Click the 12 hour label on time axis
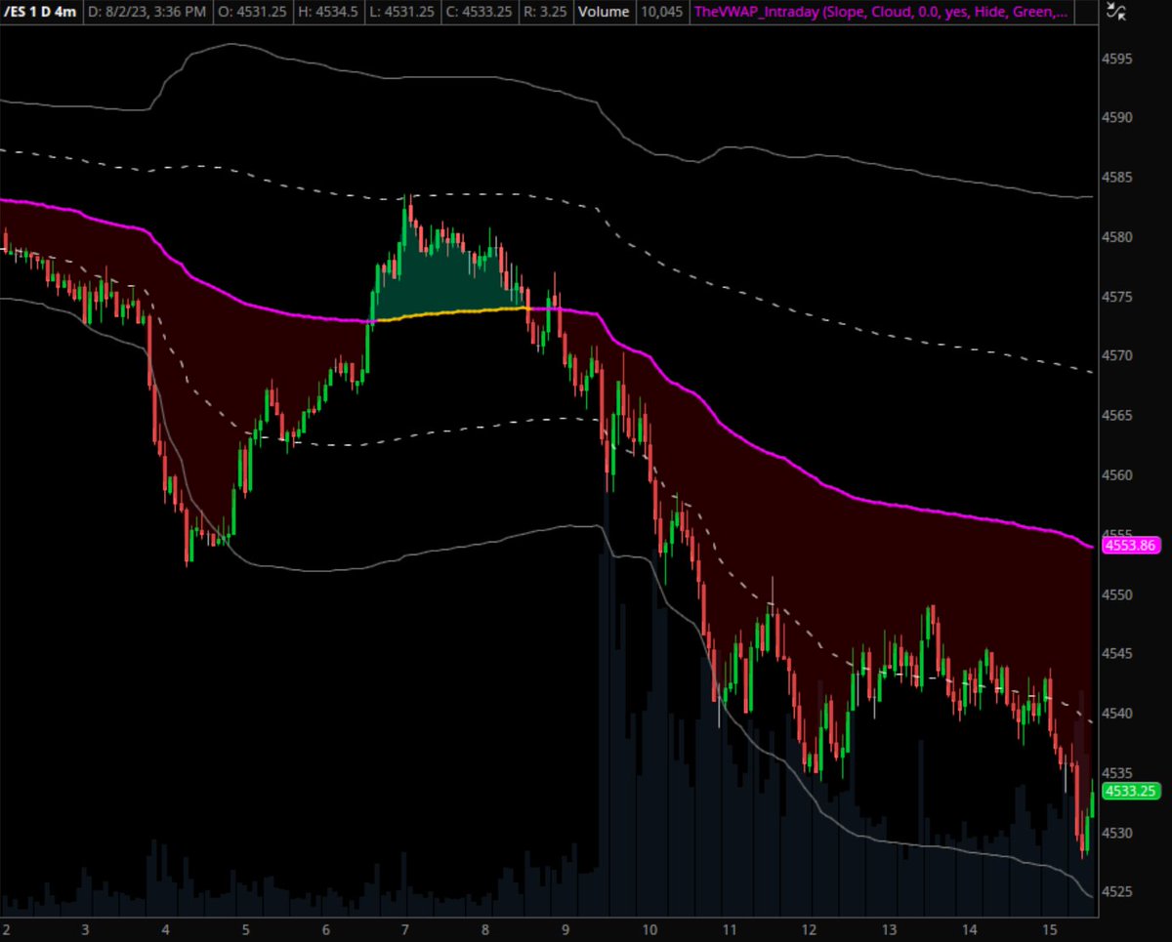This screenshot has height=942, width=1172. coord(809,930)
